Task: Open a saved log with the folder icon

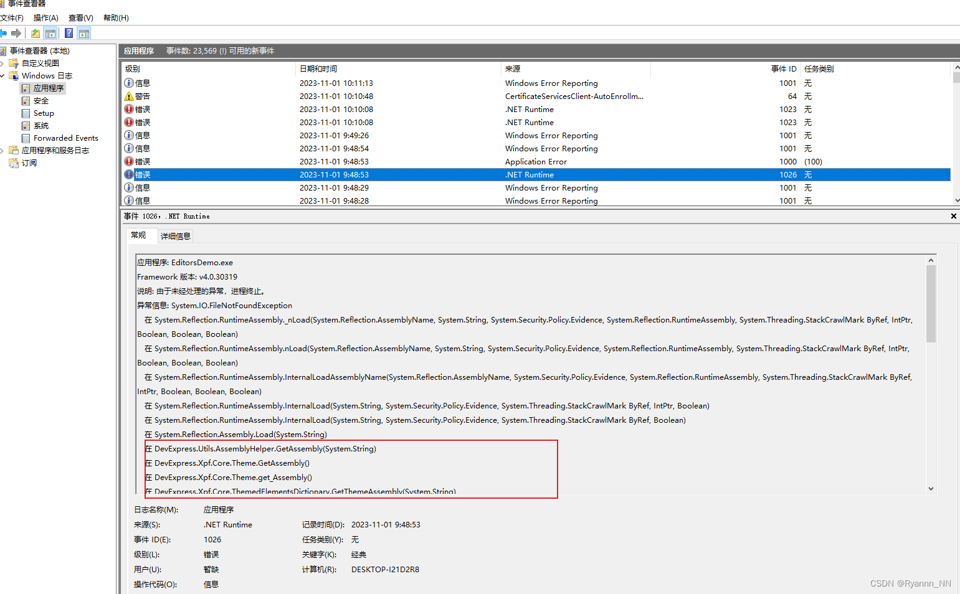Action: [35, 33]
